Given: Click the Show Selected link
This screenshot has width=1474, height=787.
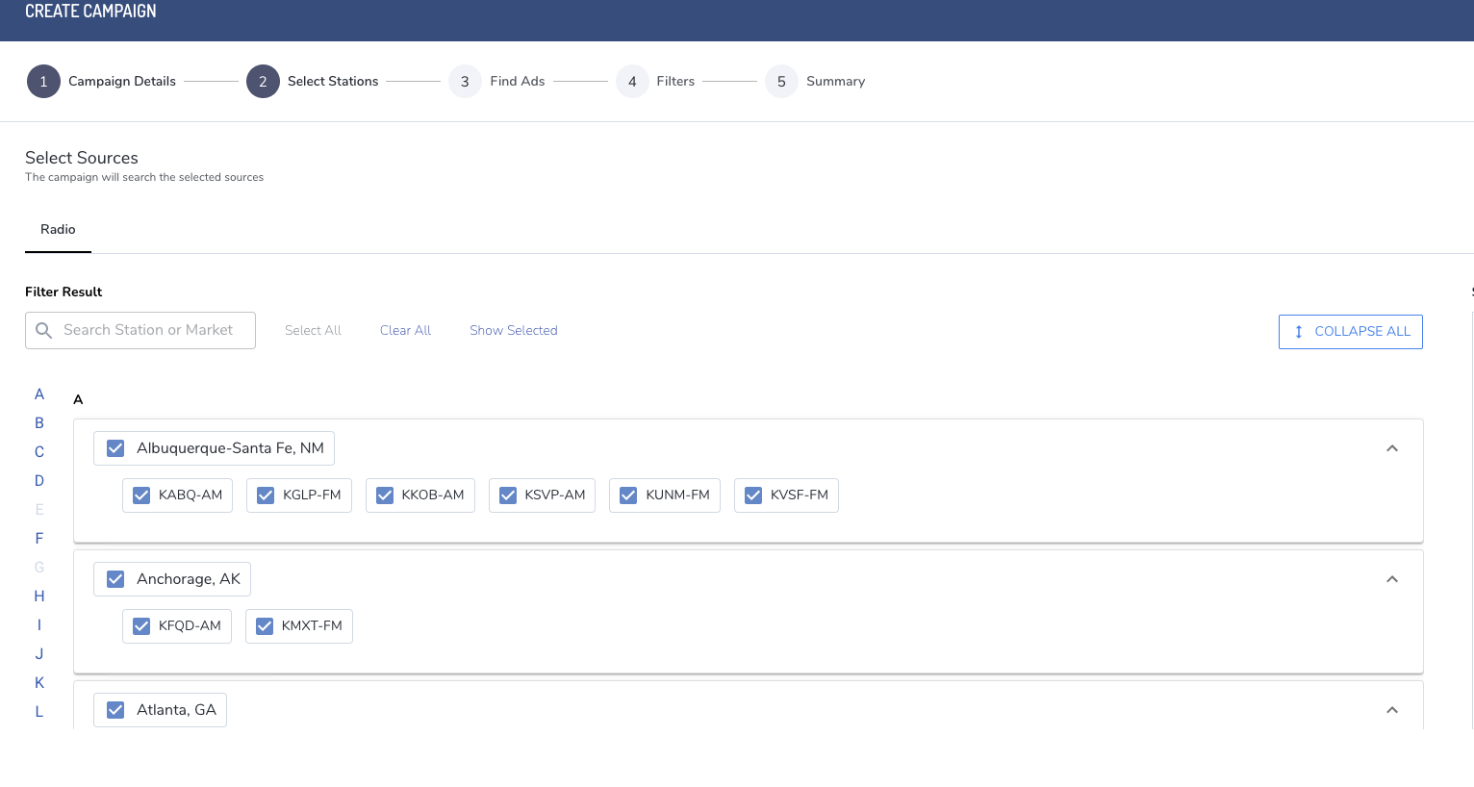Looking at the screenshot, I should pos(513,330).
